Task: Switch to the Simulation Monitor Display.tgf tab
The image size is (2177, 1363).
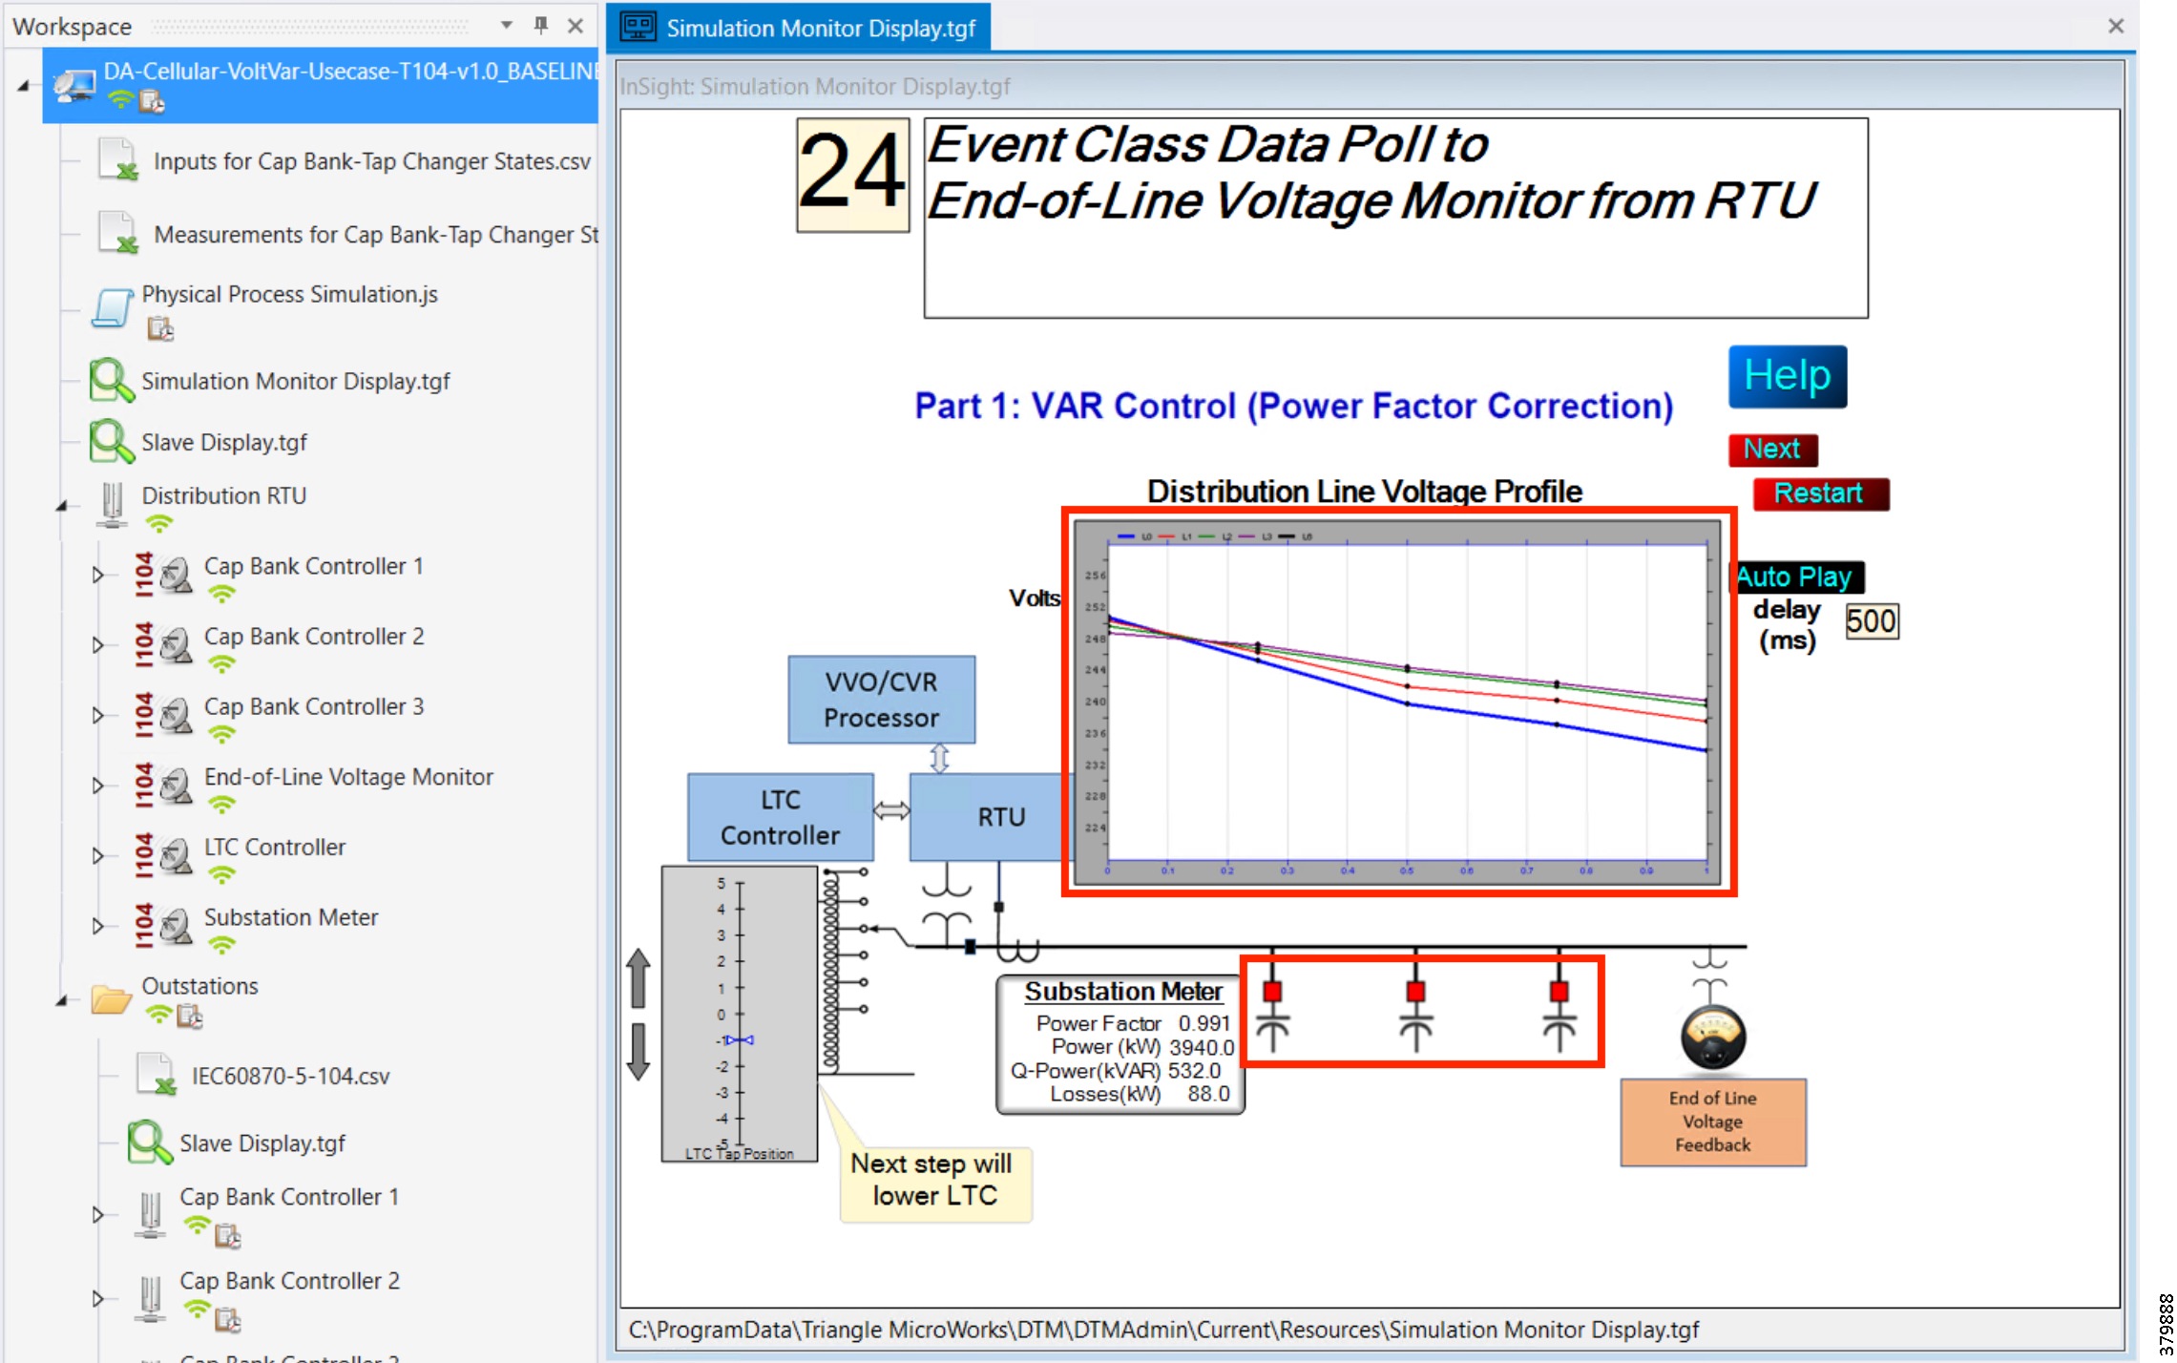Action: click(x=823, y=27)
